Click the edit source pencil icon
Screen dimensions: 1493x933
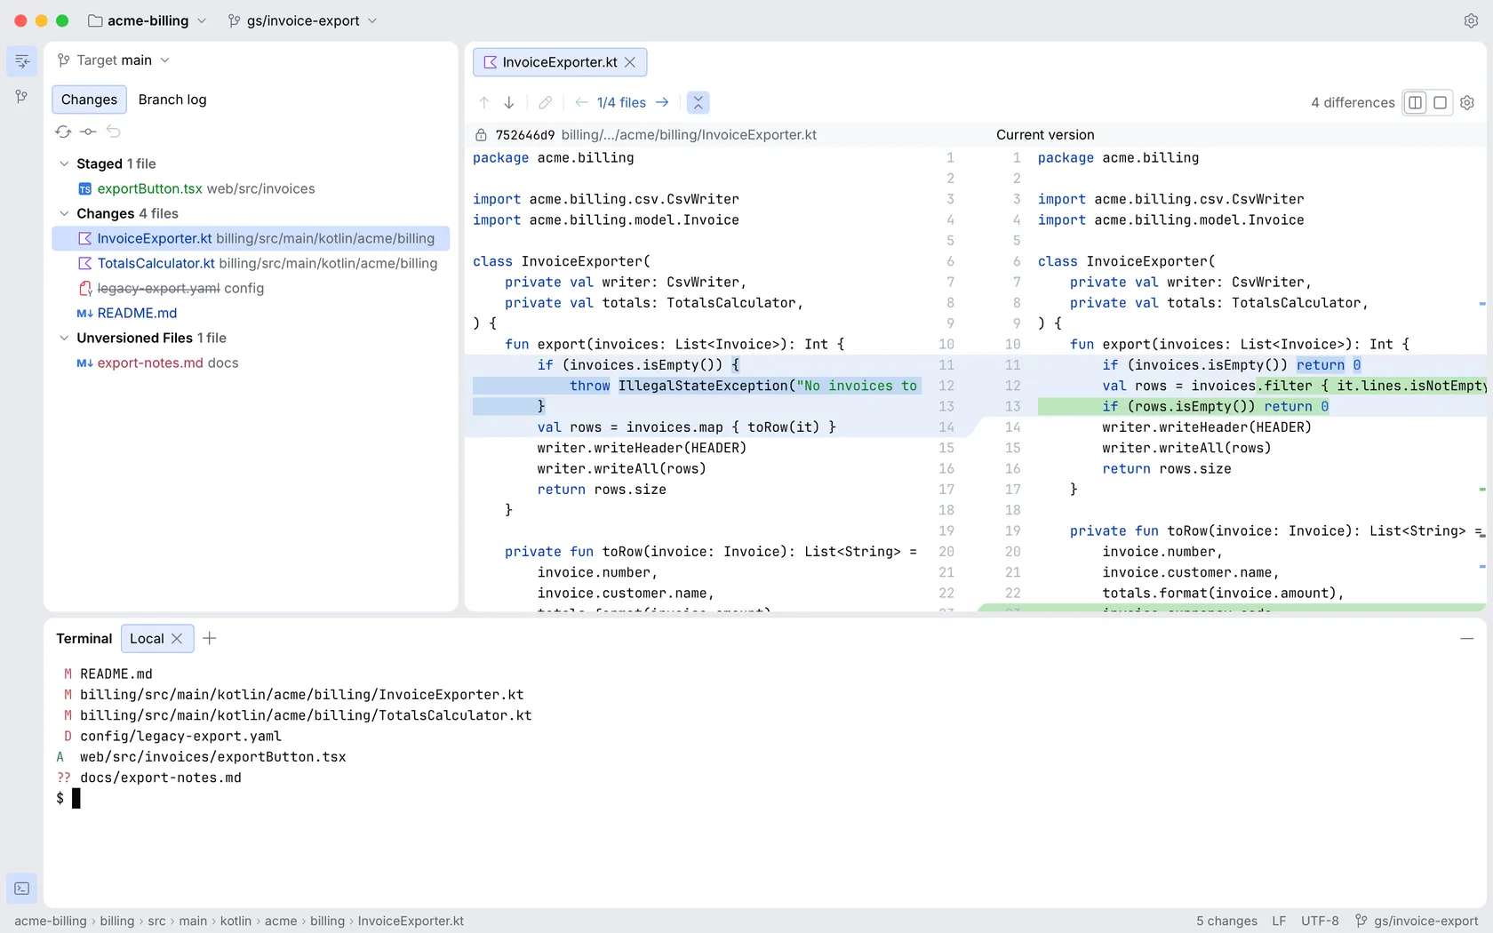[x=546, y=103]
